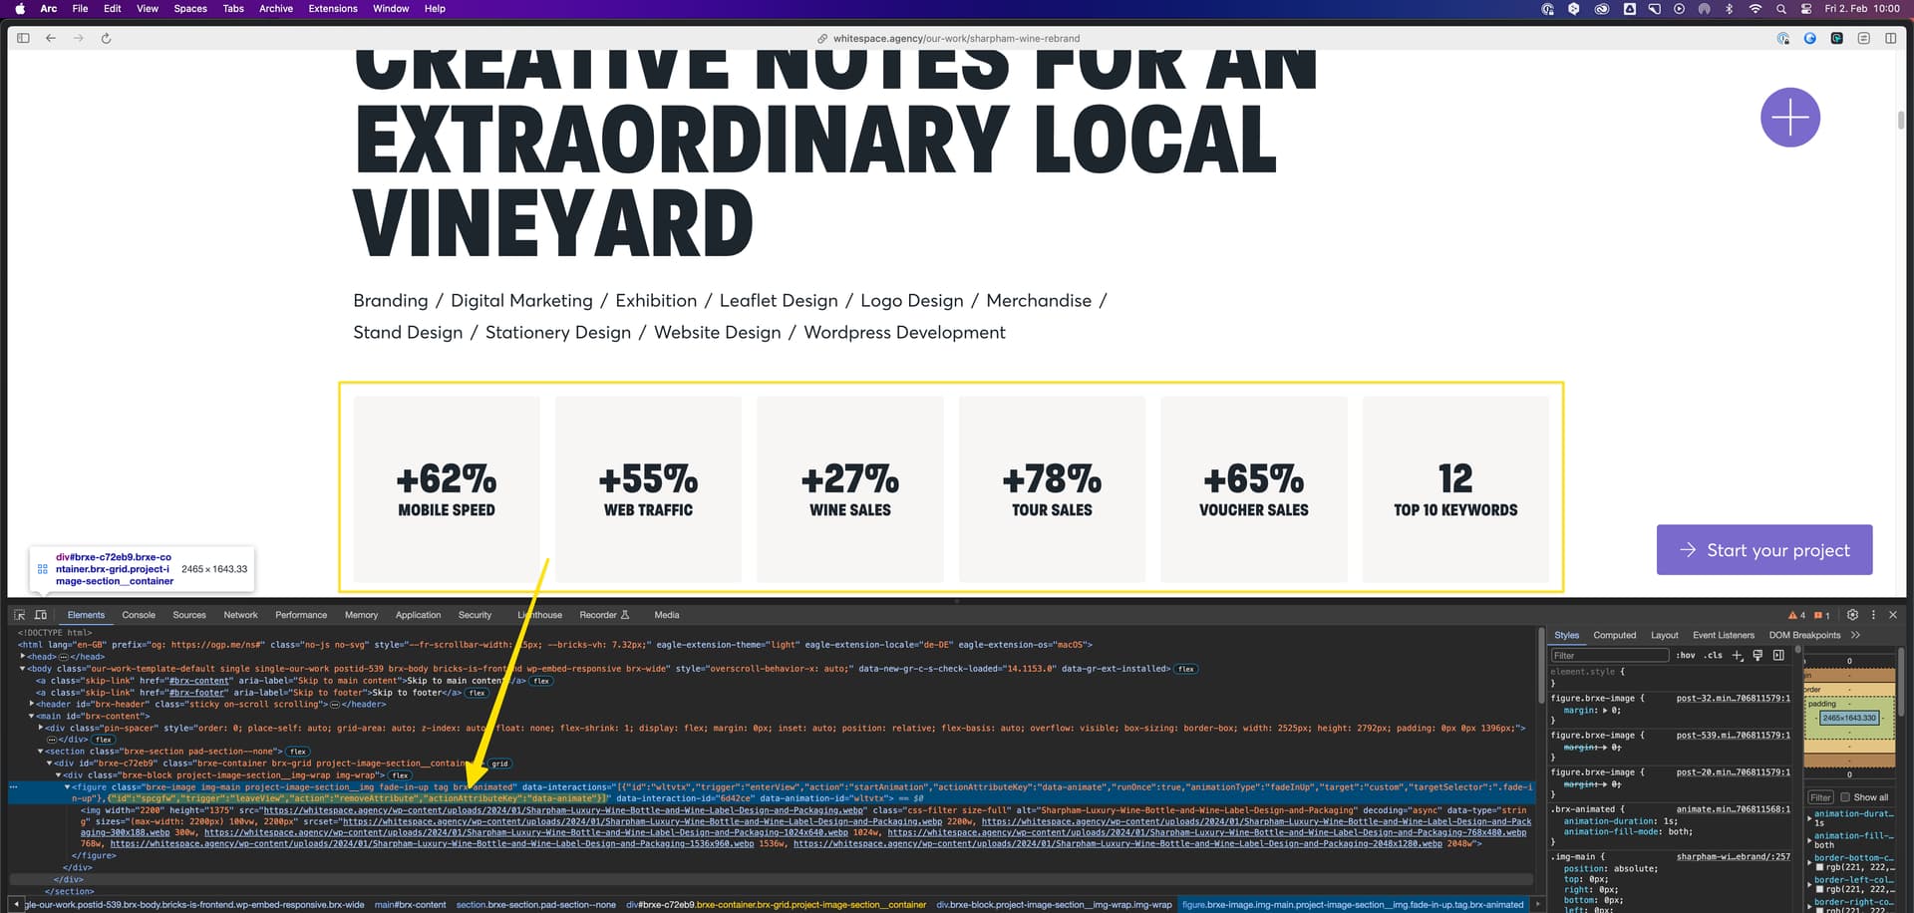Add a new style rule with plus icon
Image resolution: width=1914 pixels, height=913 pixels.
[x=1738, y=655]
